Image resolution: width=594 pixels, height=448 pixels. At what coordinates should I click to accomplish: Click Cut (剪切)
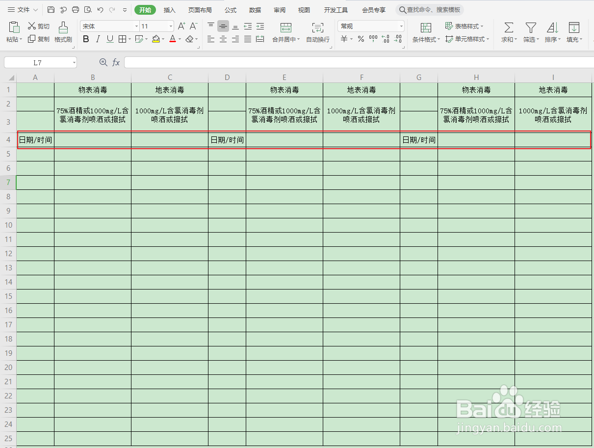[x=38, y=26]
